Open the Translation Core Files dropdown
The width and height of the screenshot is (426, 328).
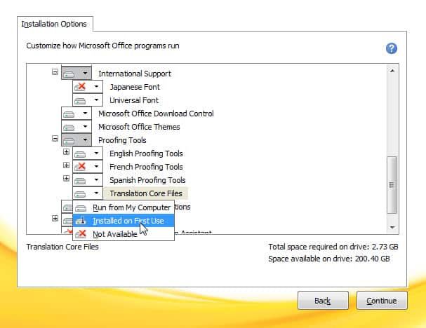pos(88,193)
